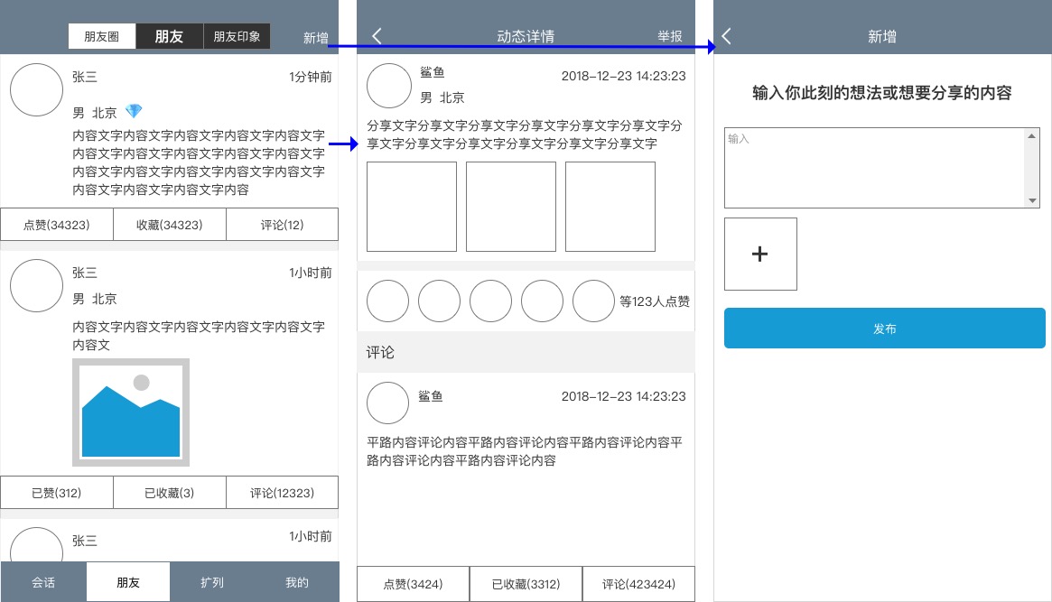Tap 新增 to create a post

point(315,38)
